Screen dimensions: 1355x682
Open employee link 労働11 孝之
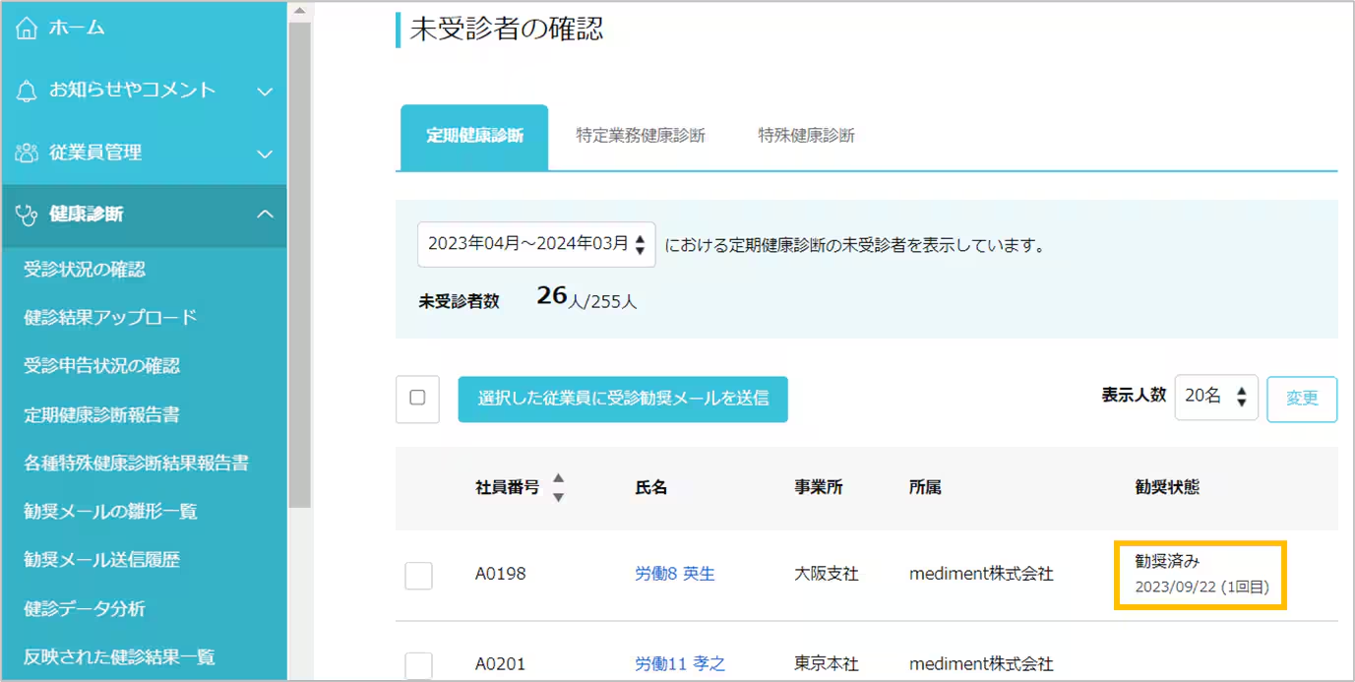pyautogui.click(x=680, y=664)
